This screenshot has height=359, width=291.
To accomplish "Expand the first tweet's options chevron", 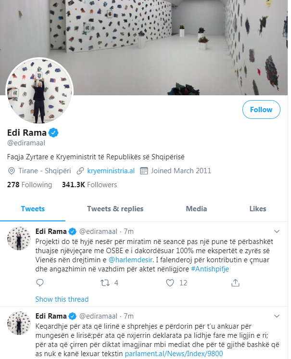I will (x=277, y=231).
